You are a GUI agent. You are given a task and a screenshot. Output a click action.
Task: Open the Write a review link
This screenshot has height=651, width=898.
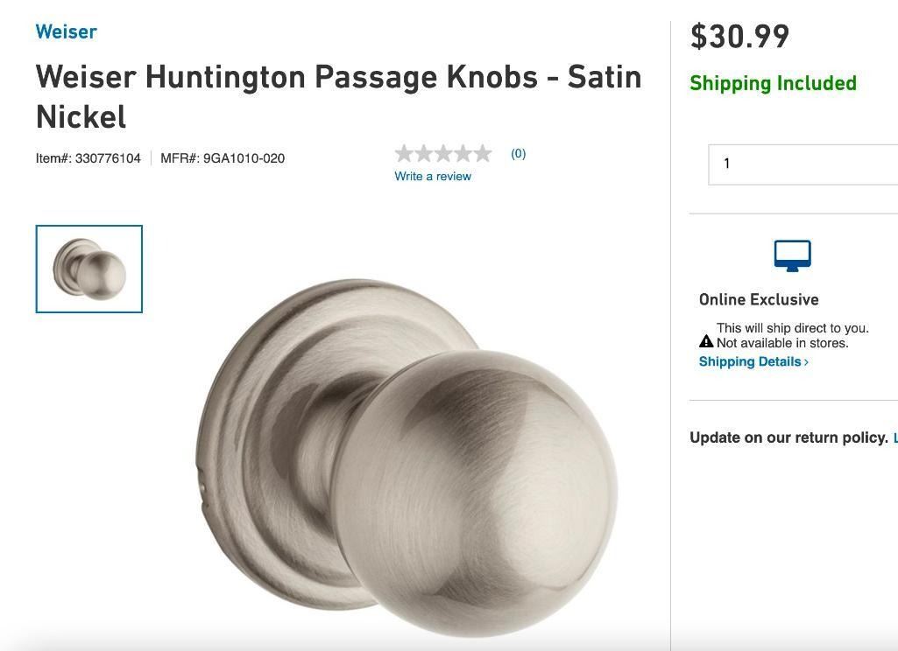pyautogui.click(x=433, y=176)
